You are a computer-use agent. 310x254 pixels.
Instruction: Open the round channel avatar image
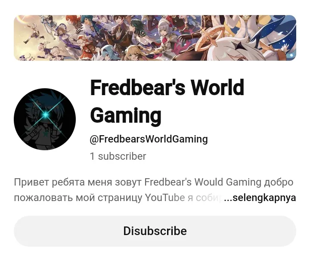coord(45,119)
